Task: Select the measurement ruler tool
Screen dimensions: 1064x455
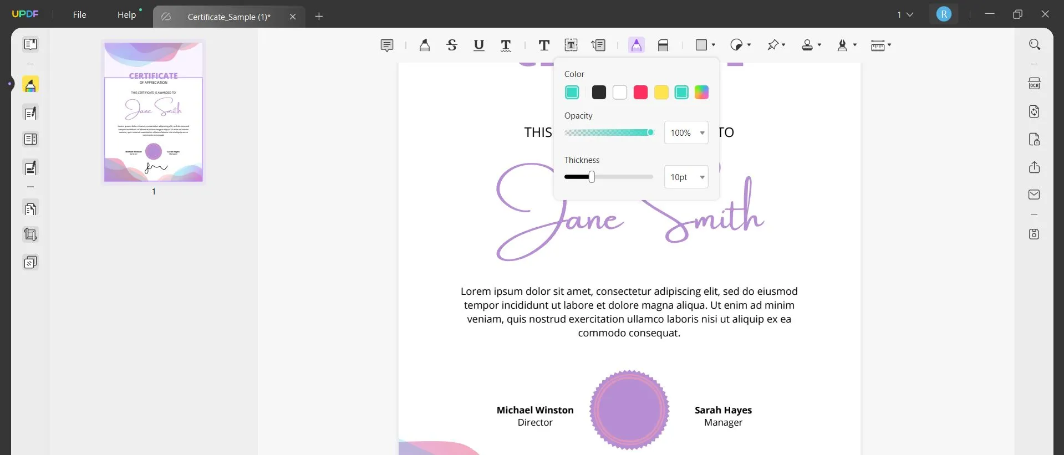Action: tap(878, 45)
